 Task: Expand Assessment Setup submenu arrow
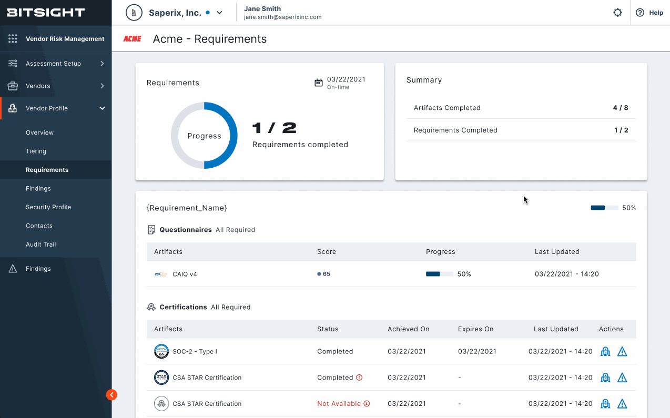pos(102,64)
